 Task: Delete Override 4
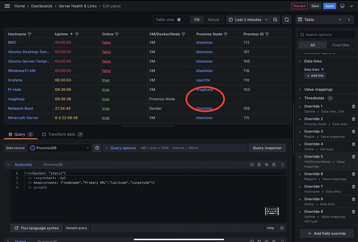tap(353, 144)
